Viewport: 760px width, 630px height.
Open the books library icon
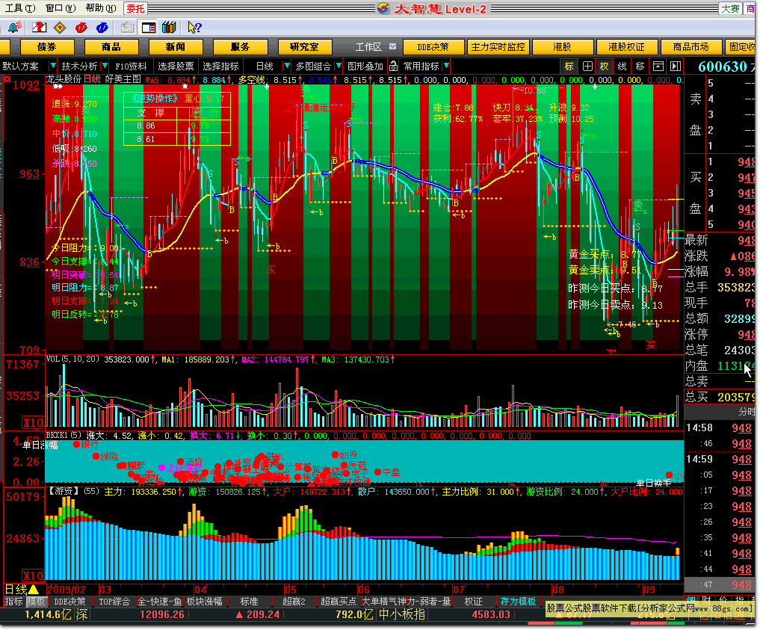pos(169,28)
